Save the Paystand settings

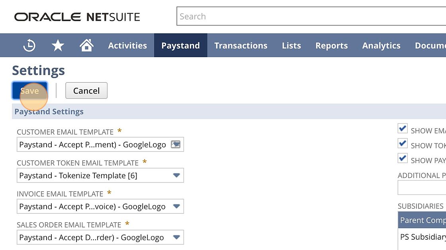pos(29,91)
